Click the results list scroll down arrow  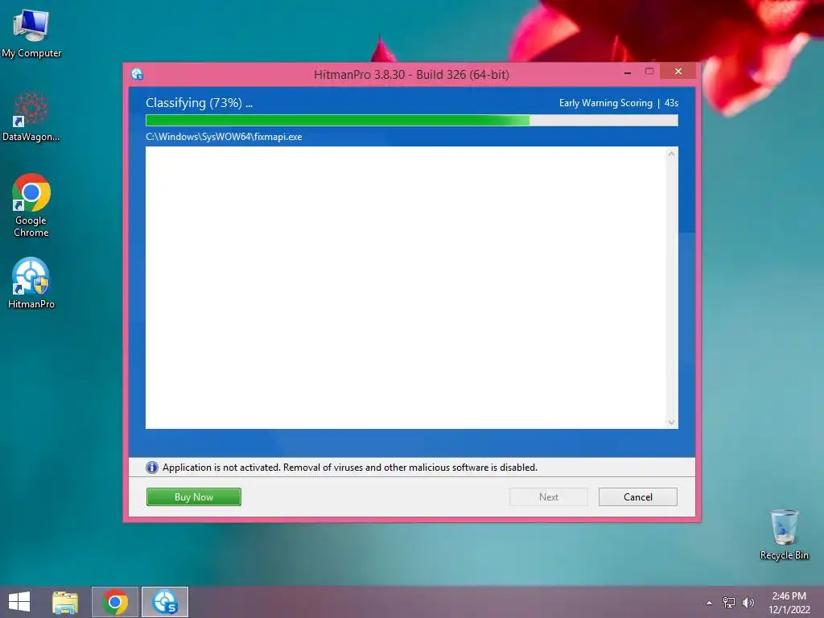click(672, 422)
